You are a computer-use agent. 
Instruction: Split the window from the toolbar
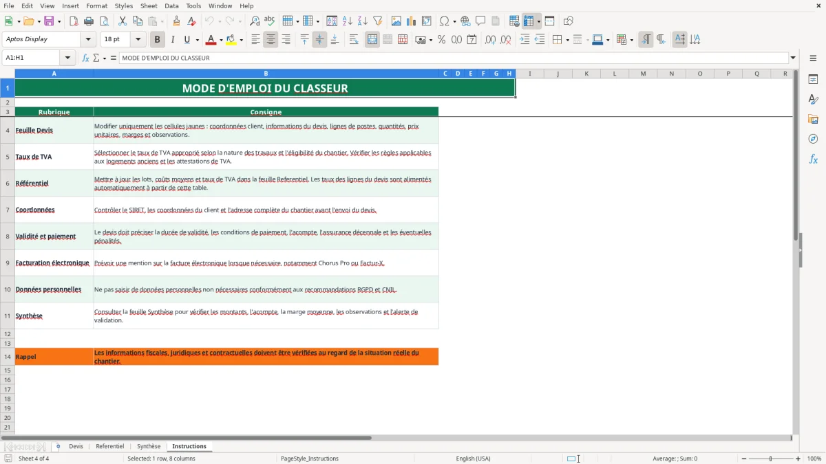pos(550,21)
